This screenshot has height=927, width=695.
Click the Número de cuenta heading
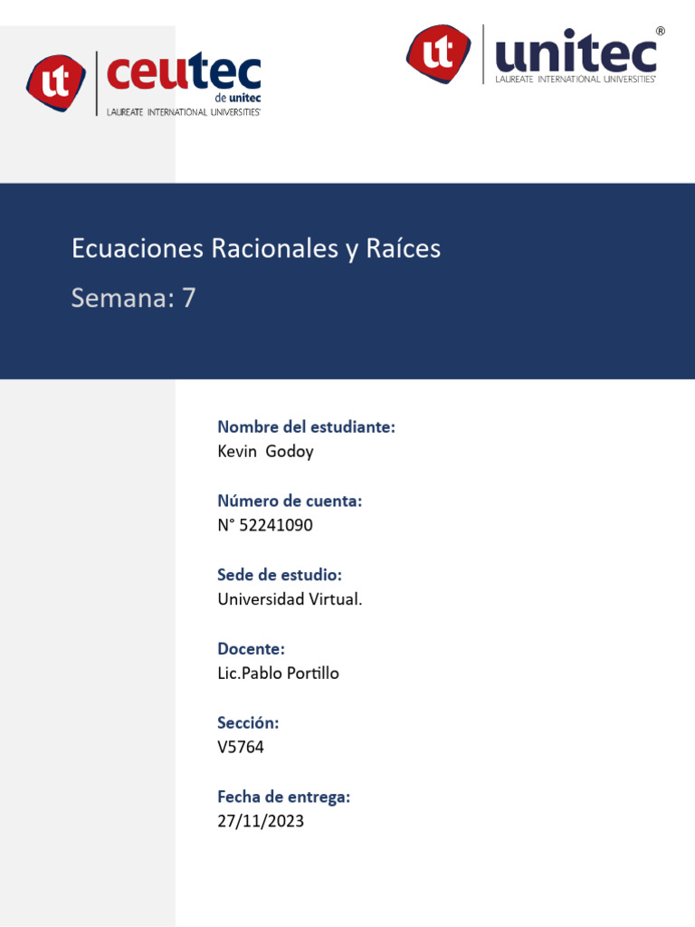pos(290,501)
